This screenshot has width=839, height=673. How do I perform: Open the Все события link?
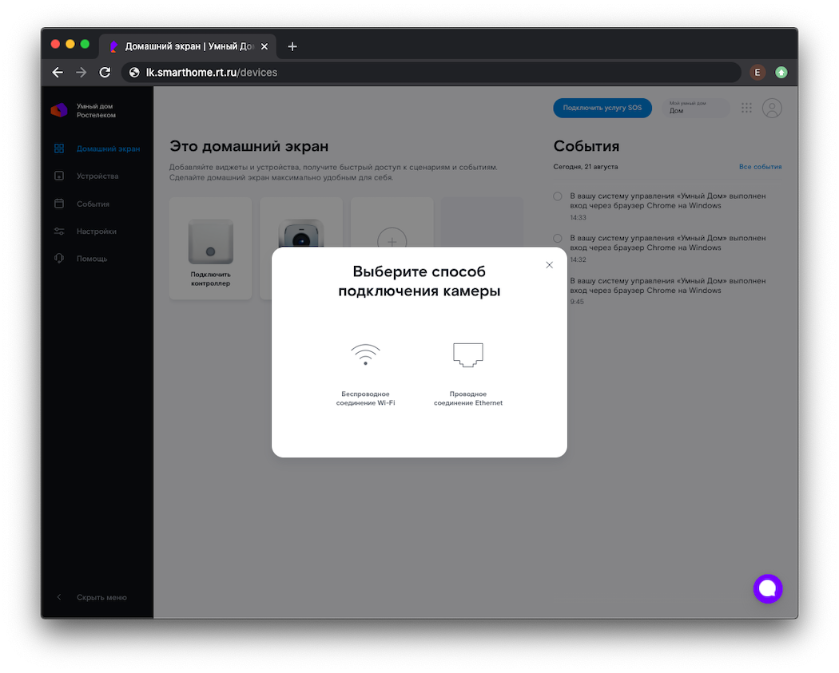(x=760, y=167)
